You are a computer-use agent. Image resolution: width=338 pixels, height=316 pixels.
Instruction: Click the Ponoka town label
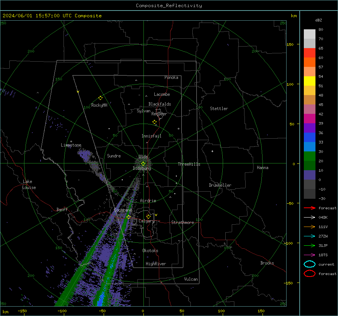point(171,77)
